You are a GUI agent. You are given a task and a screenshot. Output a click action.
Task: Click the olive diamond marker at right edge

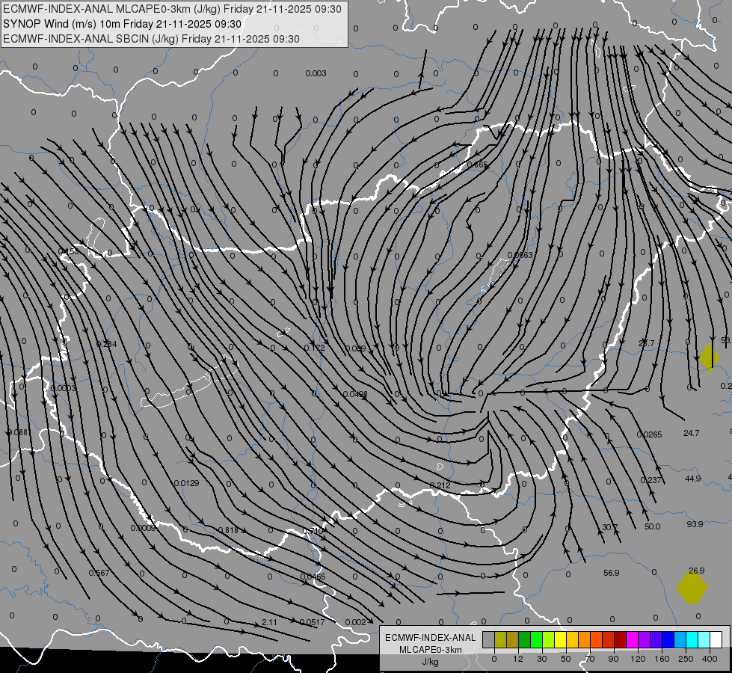coord(709,357)
